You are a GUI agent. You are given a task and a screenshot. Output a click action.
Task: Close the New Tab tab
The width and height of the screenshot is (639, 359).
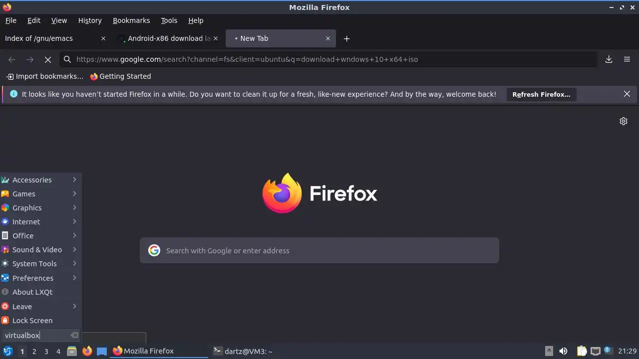(x=328, y=38)
